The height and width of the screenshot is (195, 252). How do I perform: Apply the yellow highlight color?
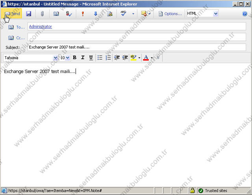(133, 58)
